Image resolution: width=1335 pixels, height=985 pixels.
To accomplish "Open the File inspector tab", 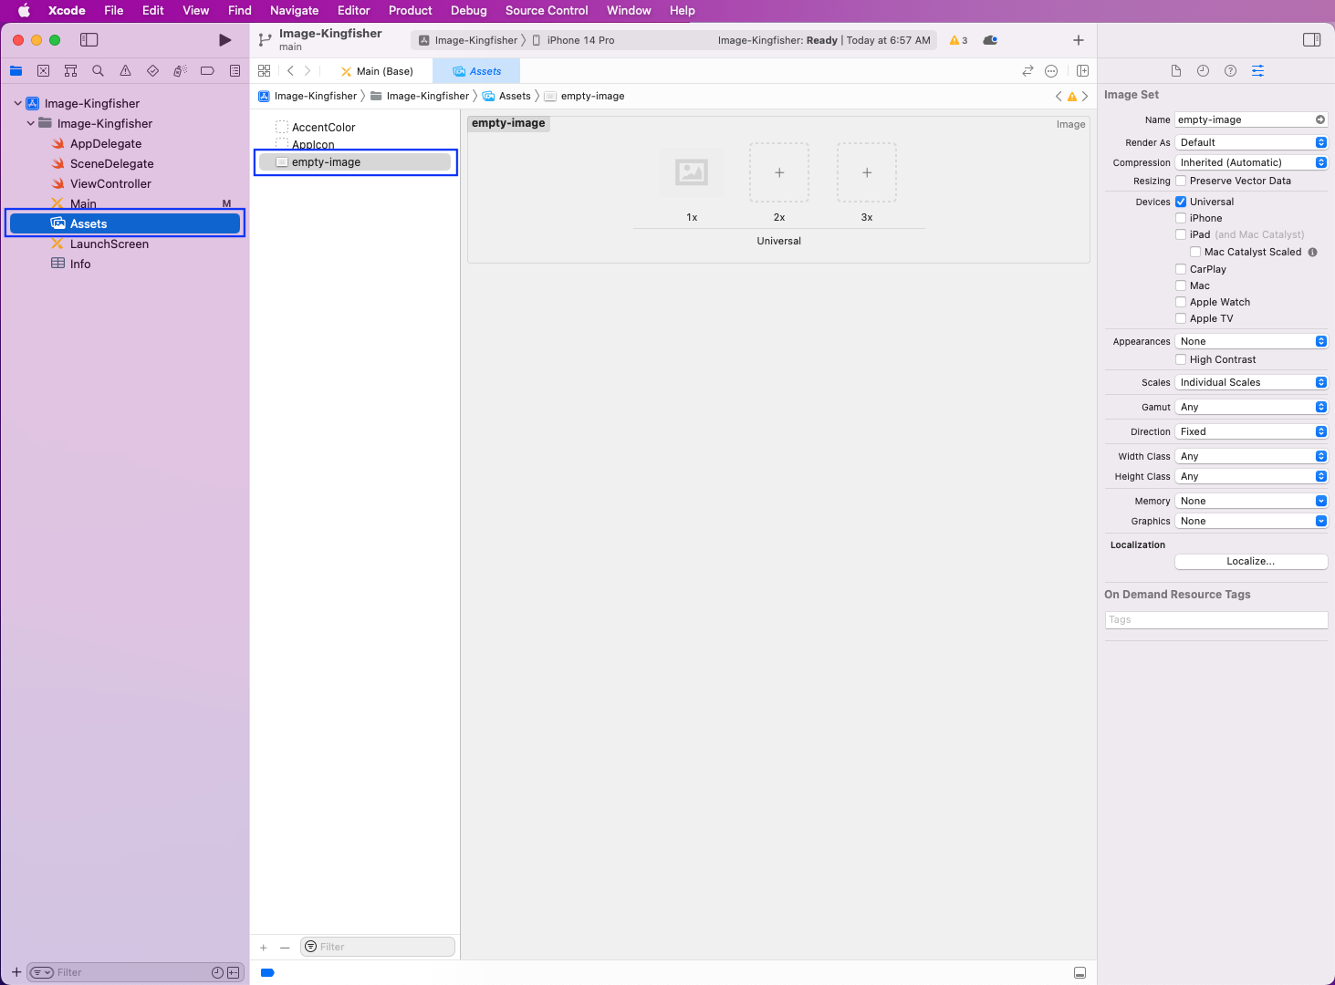I will pos(1175,71).
